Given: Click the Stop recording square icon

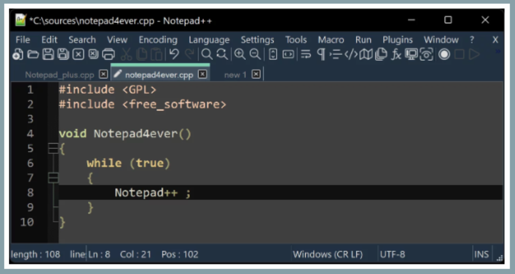Looking at the screenshot, I should [460, 54].
